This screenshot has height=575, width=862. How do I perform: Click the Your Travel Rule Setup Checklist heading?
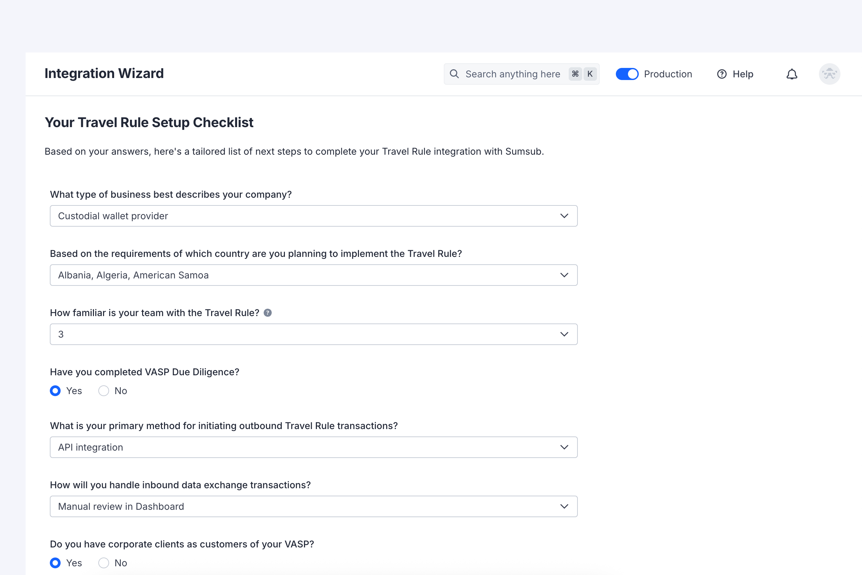(149, 122)
